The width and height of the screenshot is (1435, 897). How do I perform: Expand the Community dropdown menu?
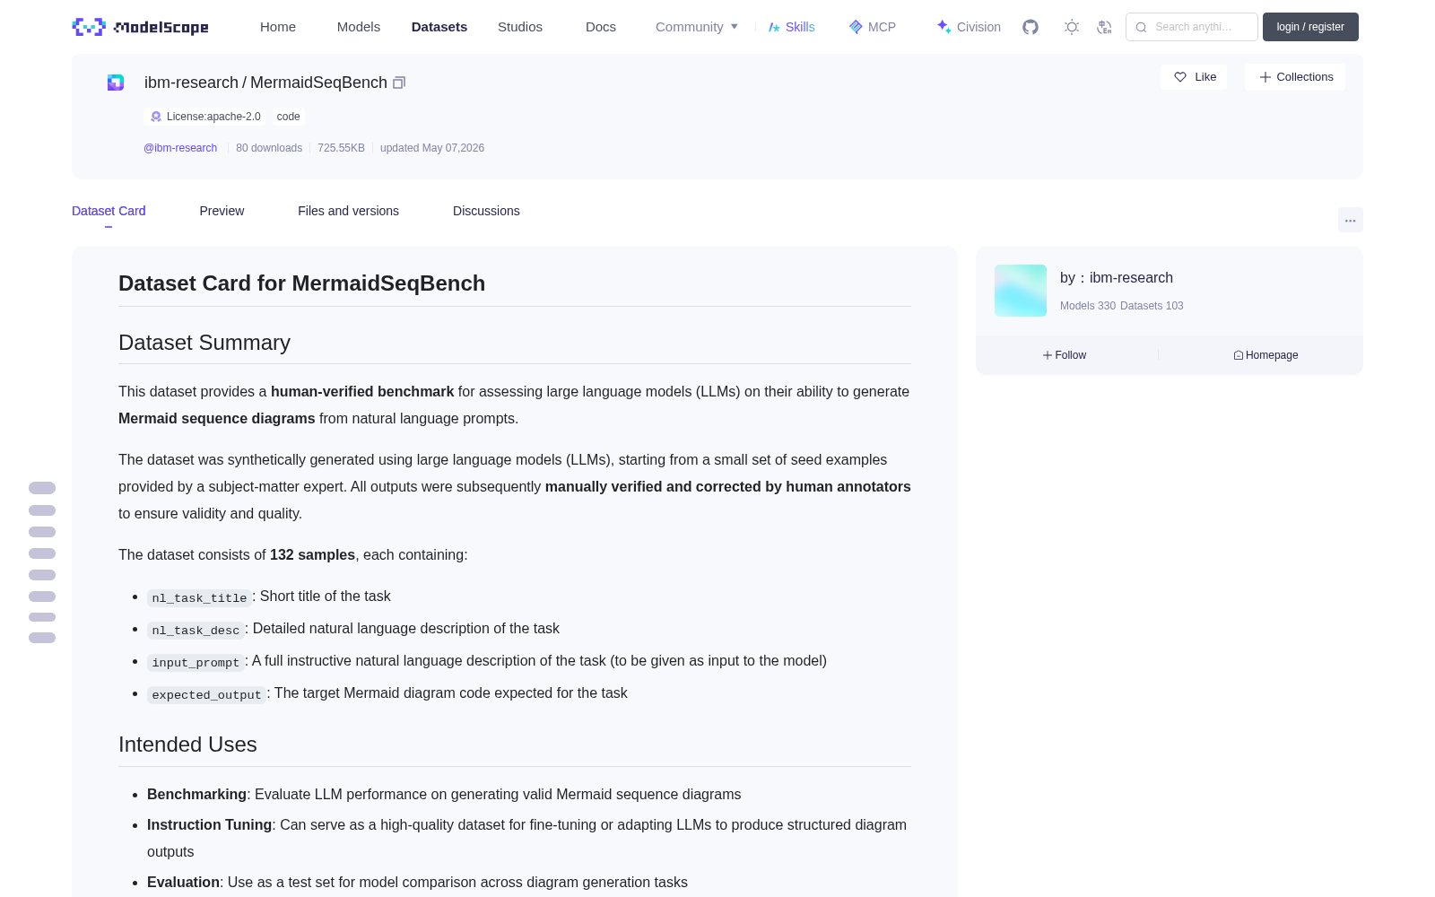697,27
